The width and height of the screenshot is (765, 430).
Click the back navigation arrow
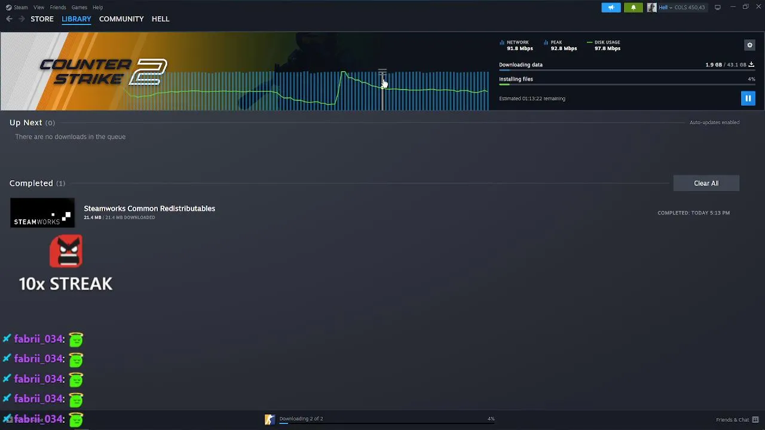(x=9, y=19)
